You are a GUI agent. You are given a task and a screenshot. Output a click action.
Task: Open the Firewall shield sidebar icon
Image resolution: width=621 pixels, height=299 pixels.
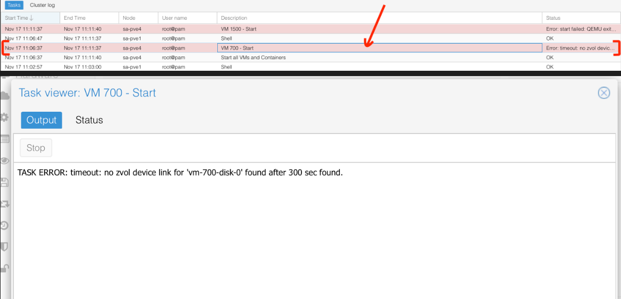(5, 247)
